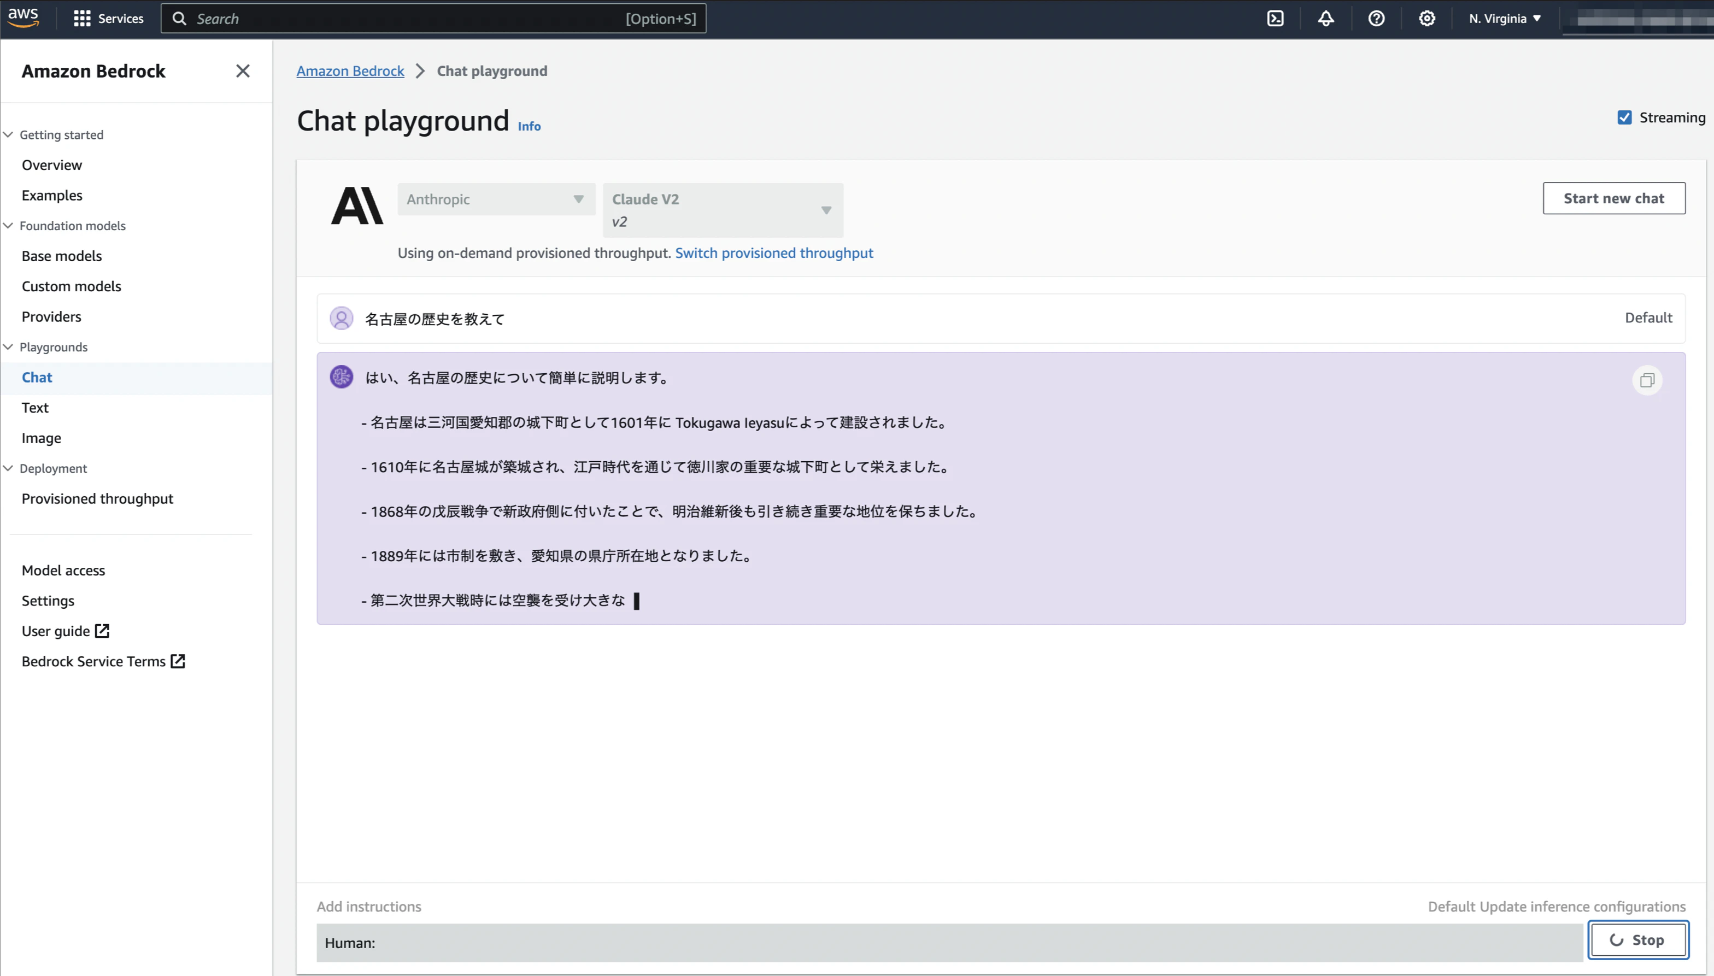Launch AWS CloudShell terminal icon
The height and width of the screenshot is (976, 1714).
[x=1275, y=19]
